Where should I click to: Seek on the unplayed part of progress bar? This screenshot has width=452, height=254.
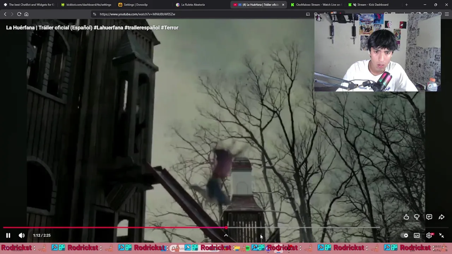click(x=338, y=228)
